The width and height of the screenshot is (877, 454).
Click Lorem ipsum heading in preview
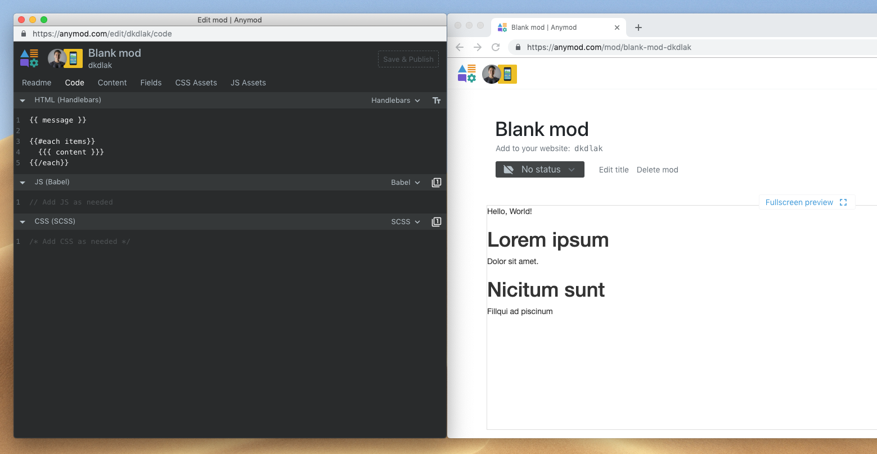point(548,240)
